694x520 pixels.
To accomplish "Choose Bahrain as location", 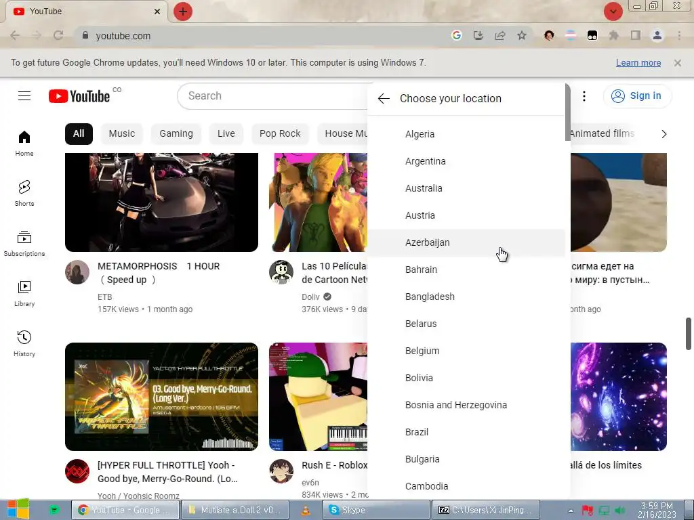I will 466,269.
